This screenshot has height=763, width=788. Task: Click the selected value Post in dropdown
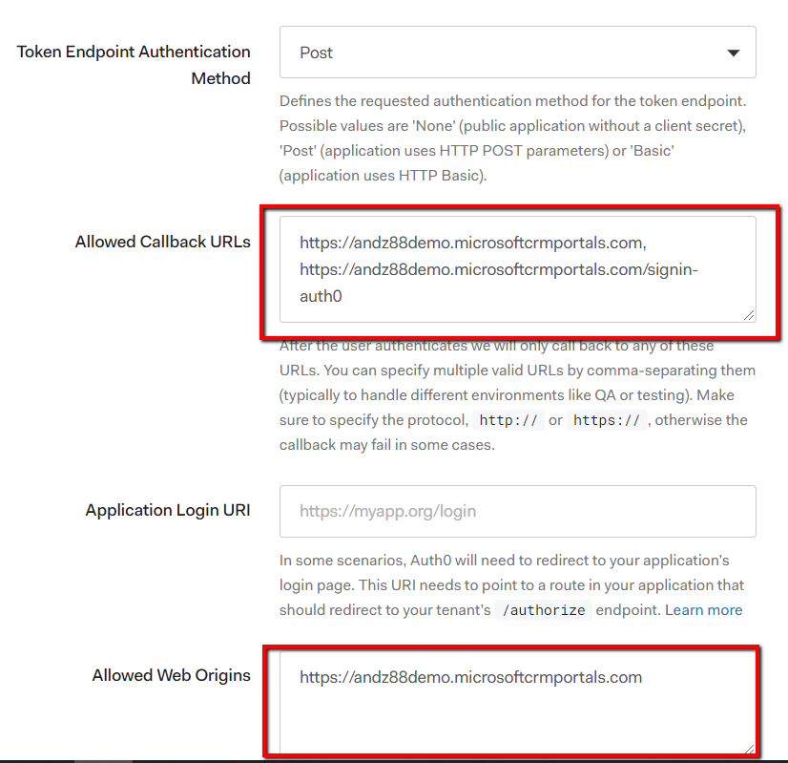tap(317, 53)
